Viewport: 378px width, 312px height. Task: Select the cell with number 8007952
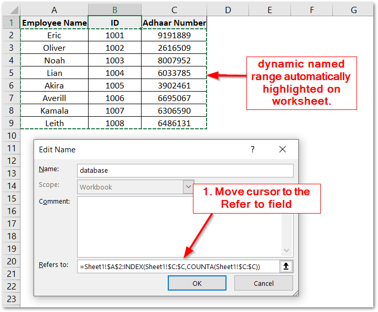pos(174,60)
